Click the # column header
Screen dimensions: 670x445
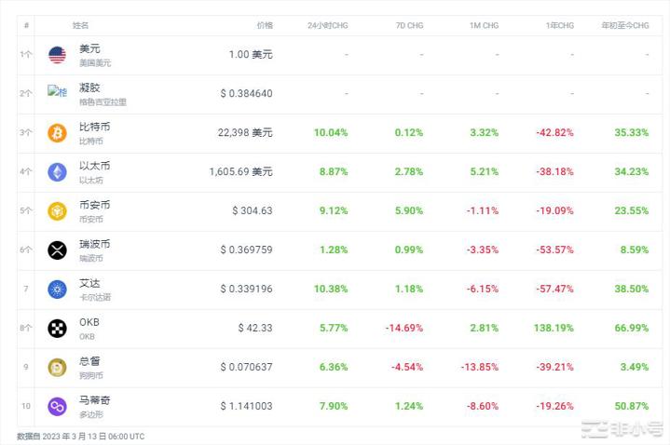pyautogui.click(x=26, y=25)
